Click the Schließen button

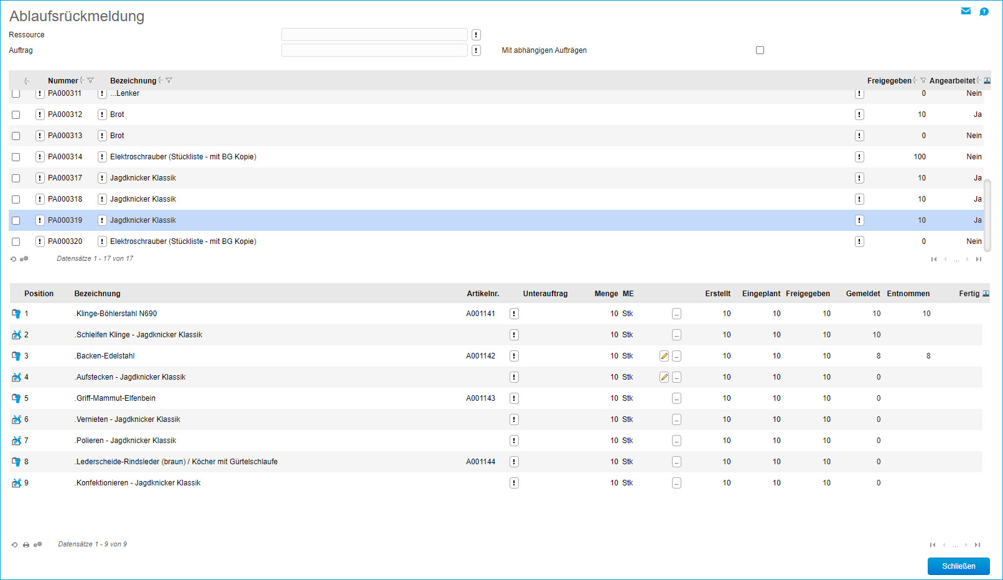(x=958, y=566)
